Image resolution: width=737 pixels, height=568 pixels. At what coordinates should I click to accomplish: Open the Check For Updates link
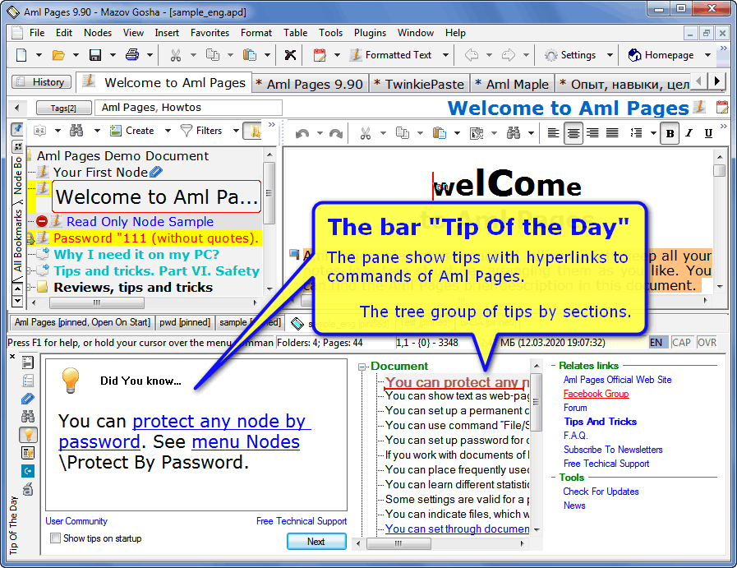pyautogui.click(x=601, y=492)
